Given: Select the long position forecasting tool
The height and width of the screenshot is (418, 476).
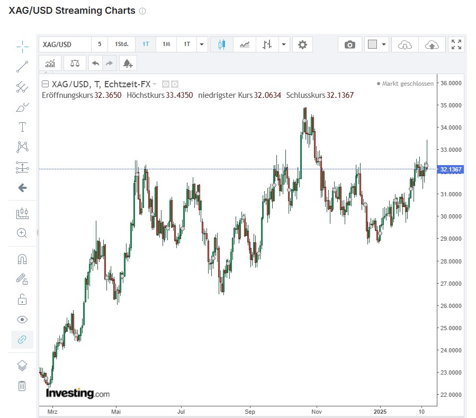Looking at the screenshot, I should [x=22, y=167].
